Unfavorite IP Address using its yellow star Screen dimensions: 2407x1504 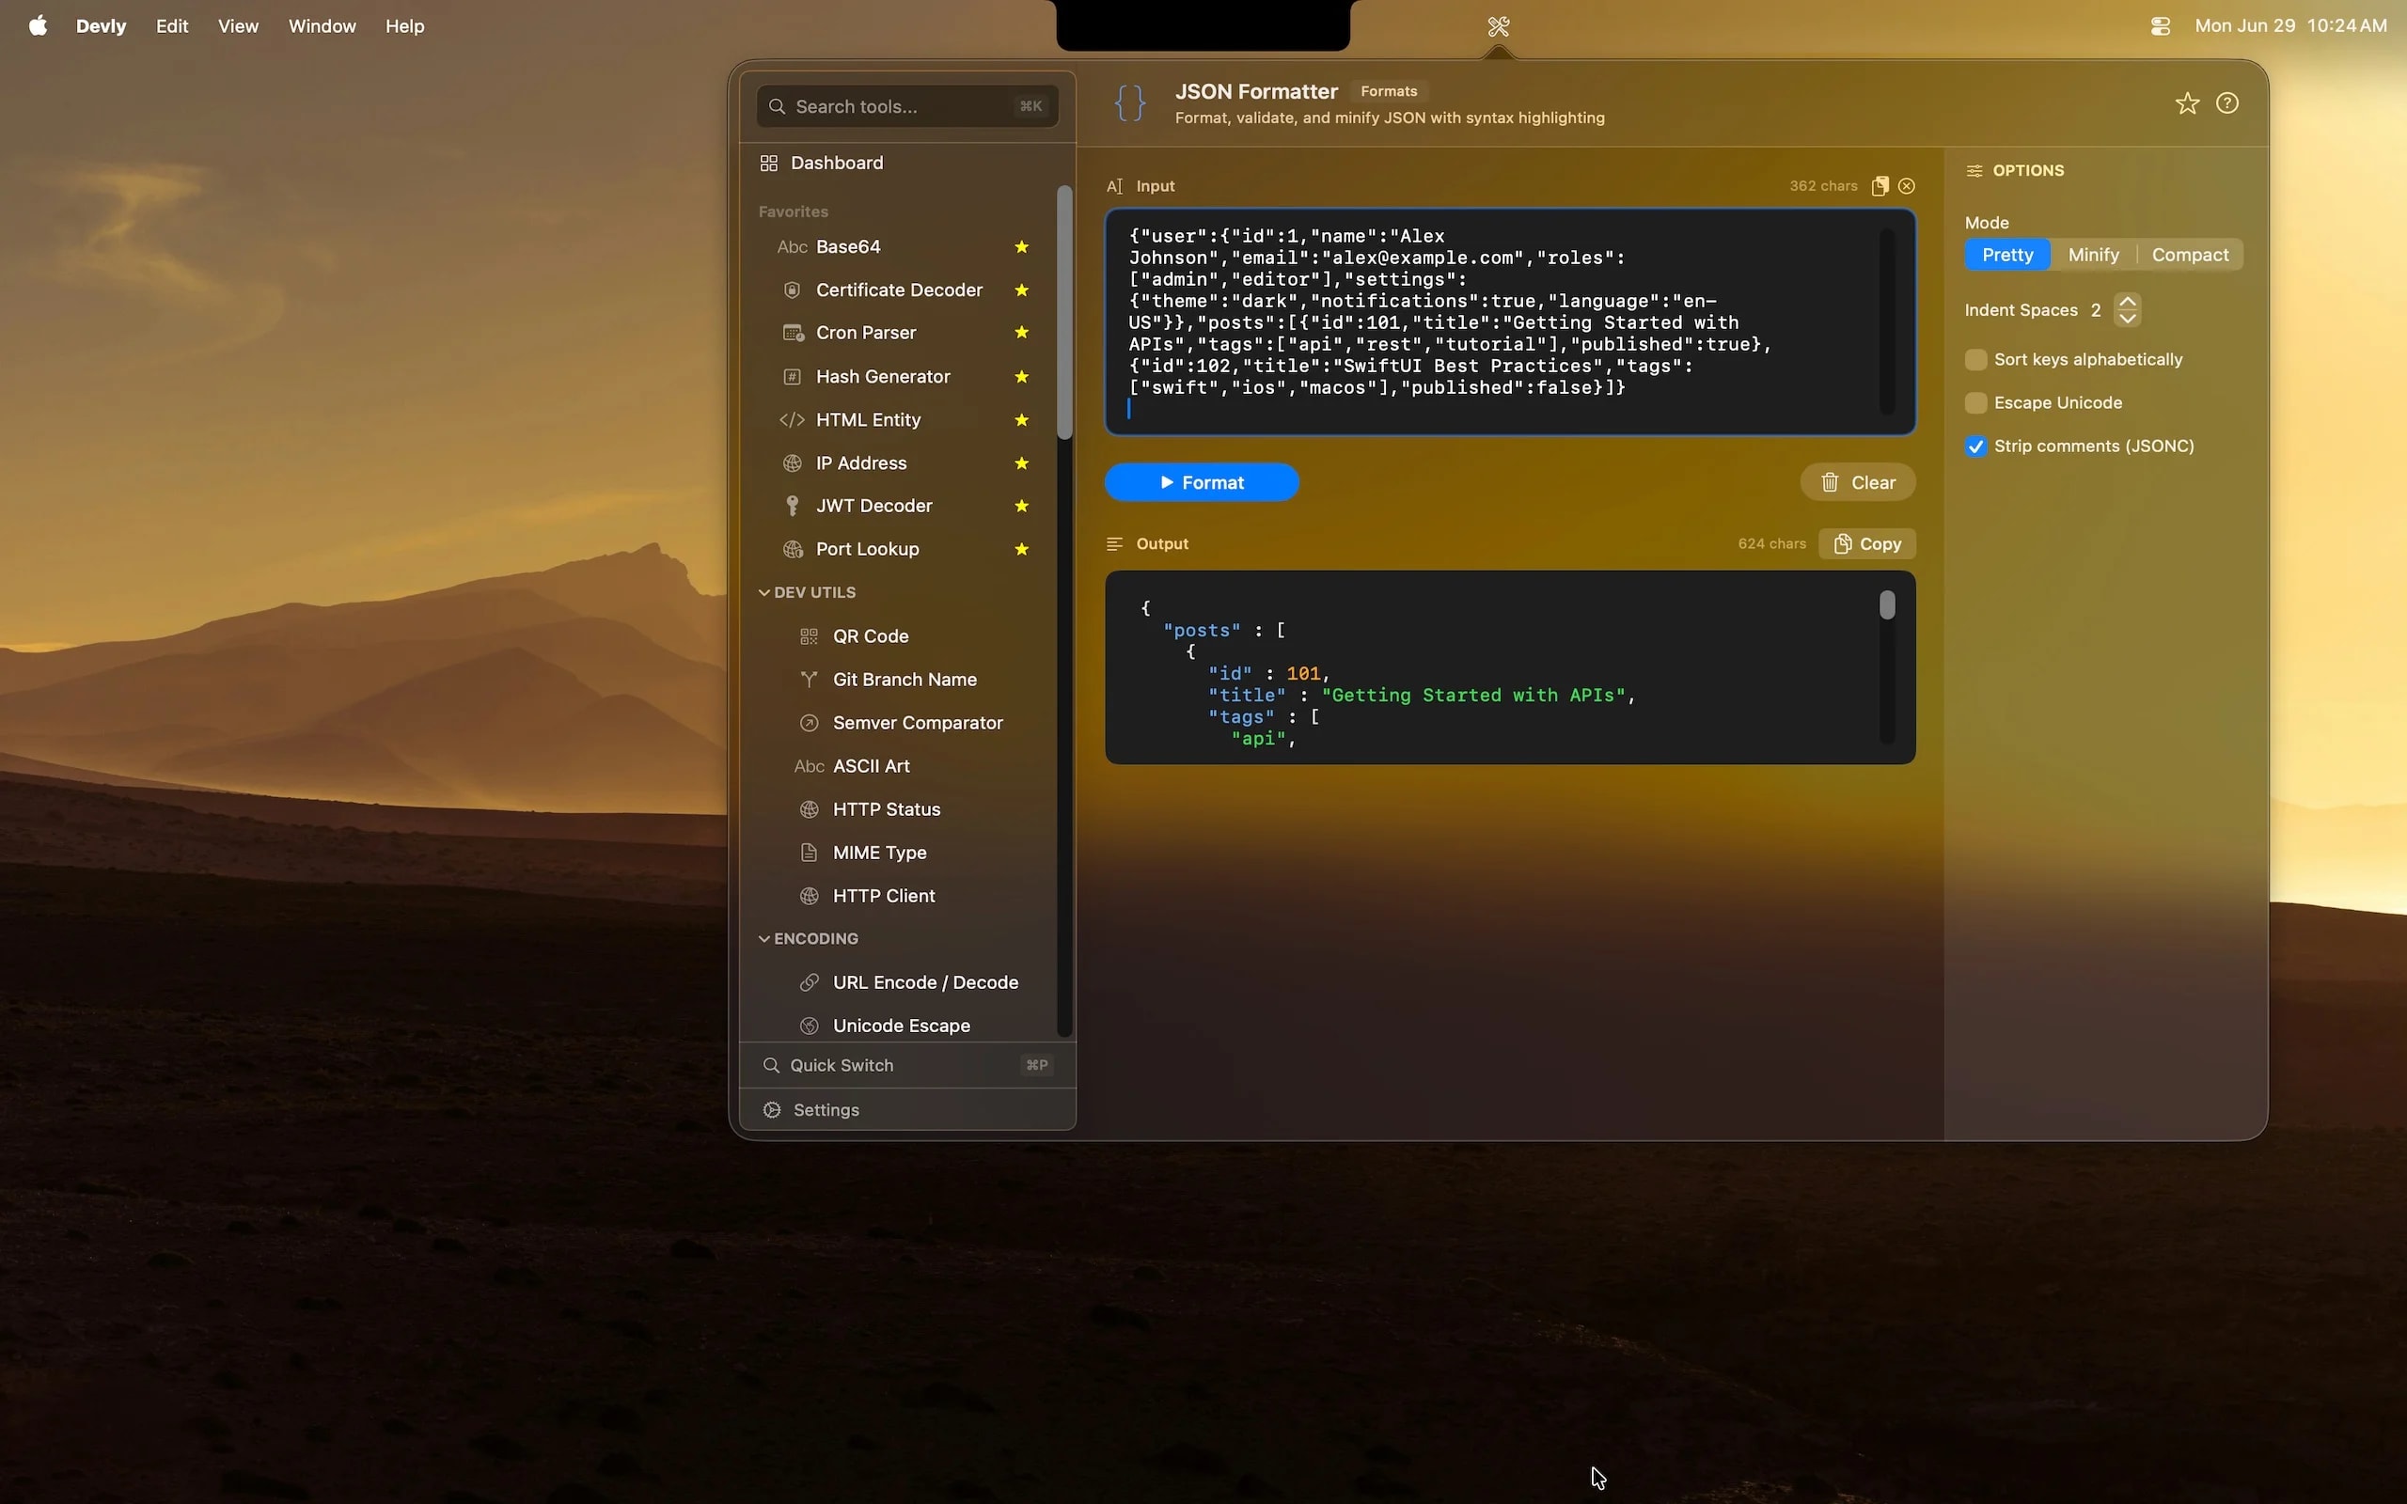coord(1021,462)
